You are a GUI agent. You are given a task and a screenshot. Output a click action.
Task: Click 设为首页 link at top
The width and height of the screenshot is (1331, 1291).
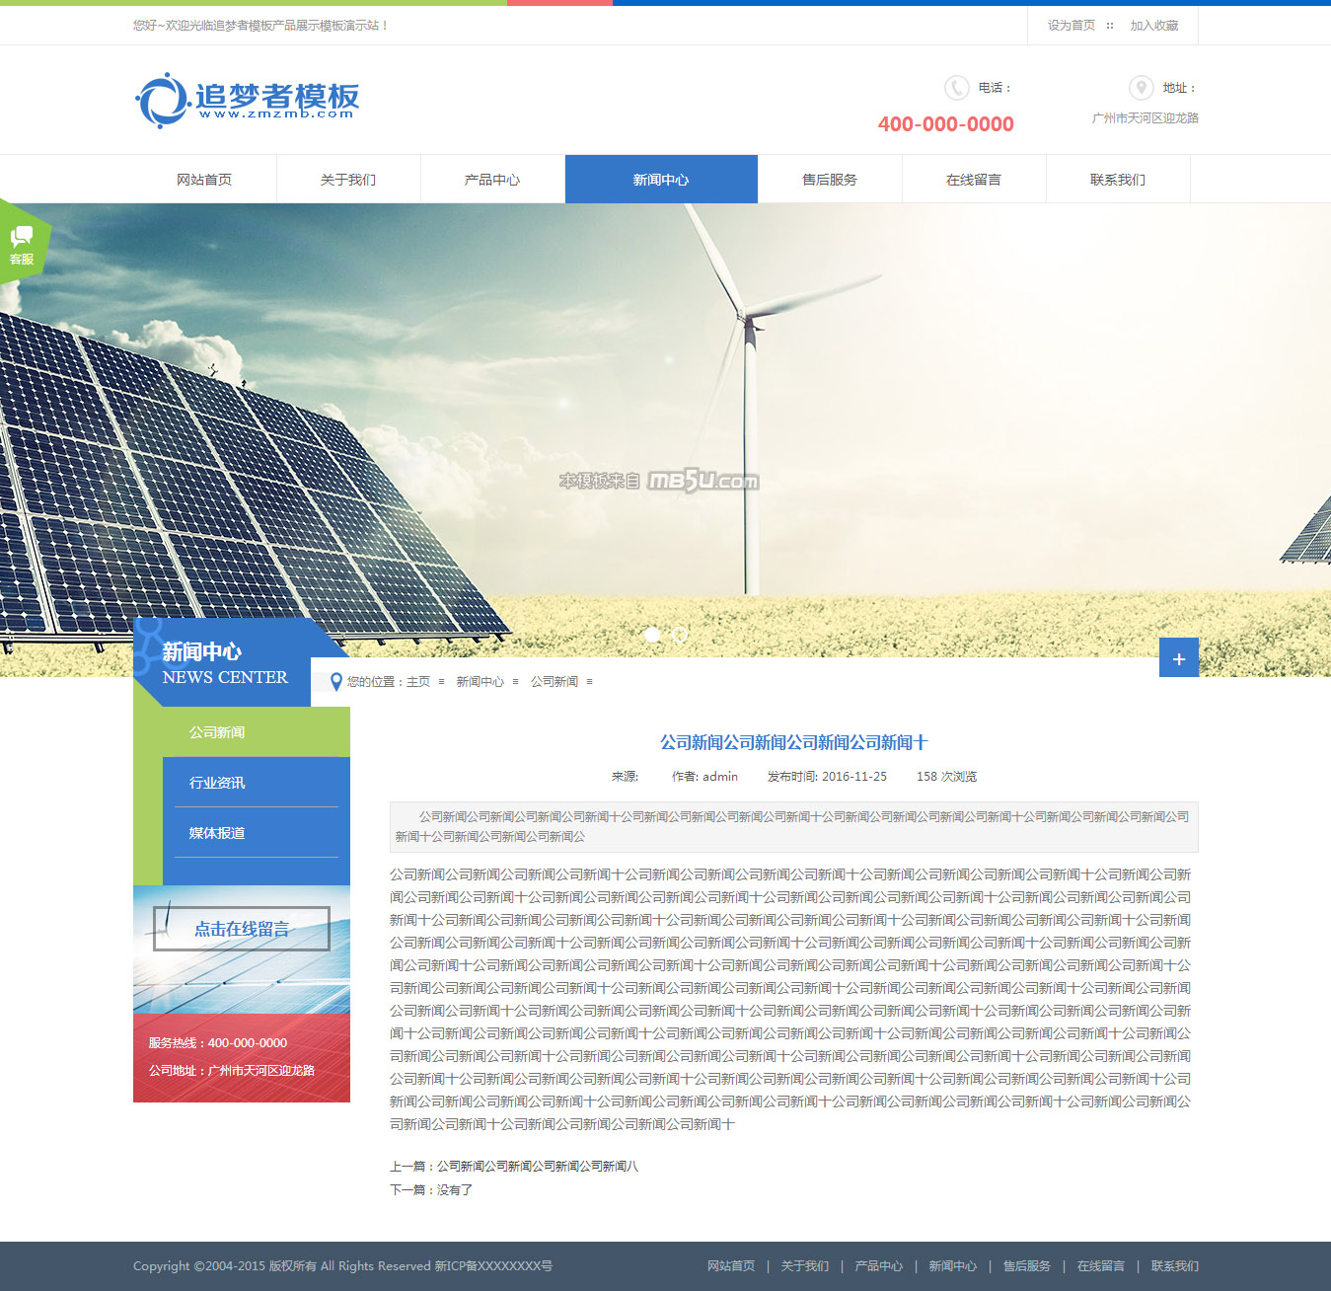point(1071,26)
